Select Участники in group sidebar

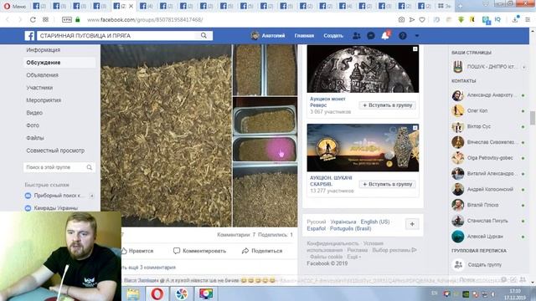[39, 88]
